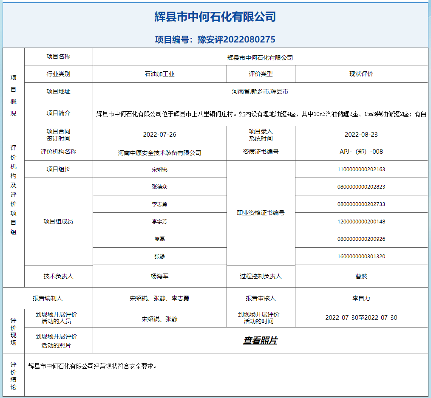Click the 评价类型 label cell
This screenshot has width=431, height=398.
point(261,74)
